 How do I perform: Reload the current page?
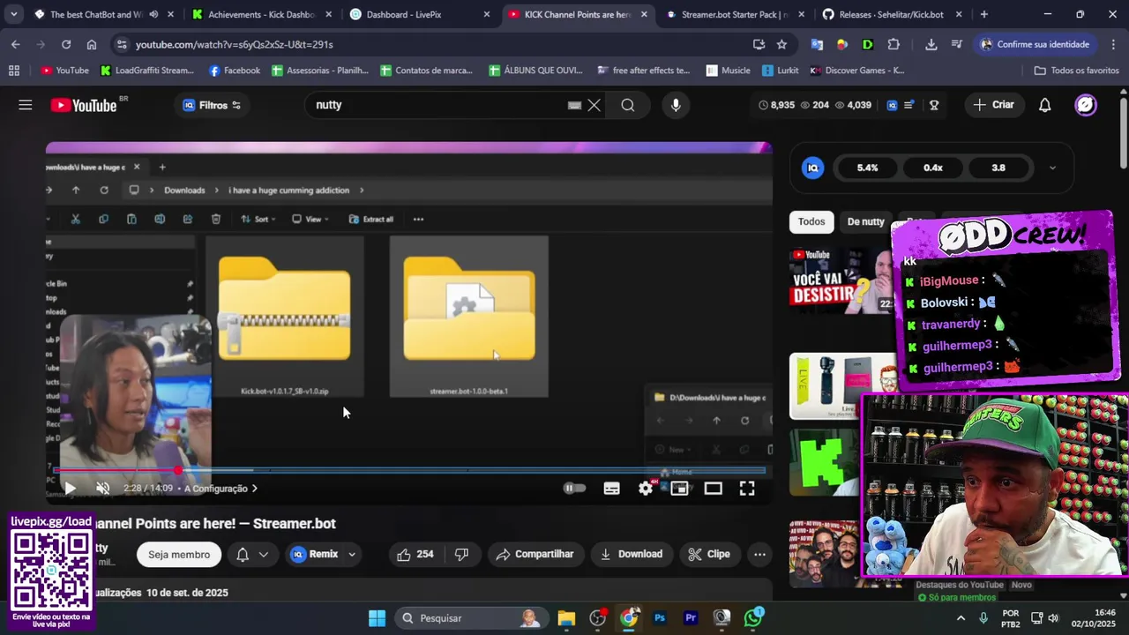coord(66,44)
